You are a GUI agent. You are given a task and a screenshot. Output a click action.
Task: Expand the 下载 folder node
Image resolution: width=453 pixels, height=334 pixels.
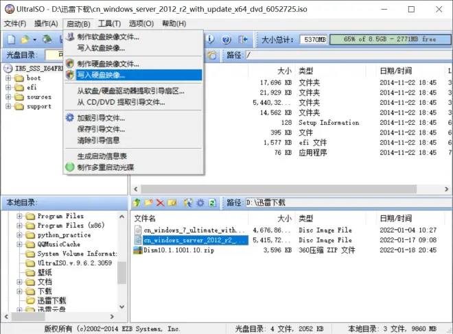point(19,291)
